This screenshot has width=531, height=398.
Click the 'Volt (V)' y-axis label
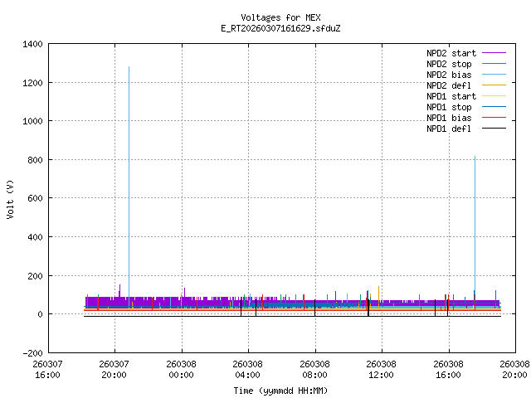point(10,198)
